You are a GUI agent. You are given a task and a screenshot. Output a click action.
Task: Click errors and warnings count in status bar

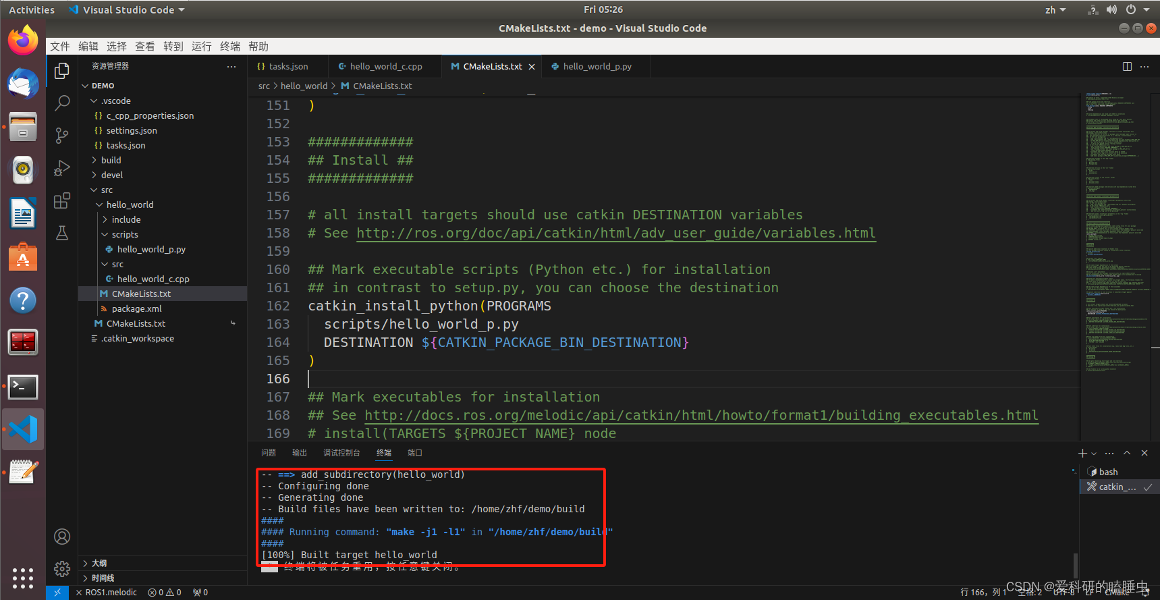click(165, 592)
